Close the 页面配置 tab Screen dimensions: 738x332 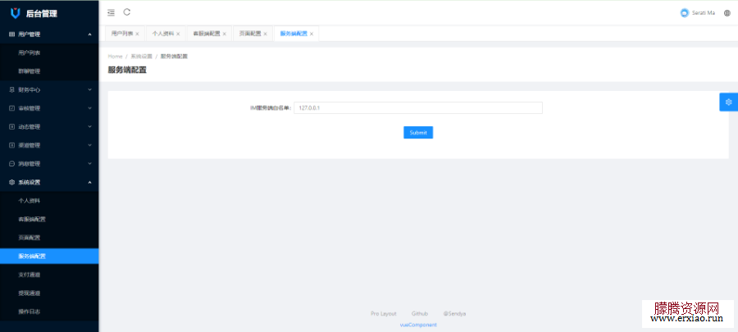[265, 34]
